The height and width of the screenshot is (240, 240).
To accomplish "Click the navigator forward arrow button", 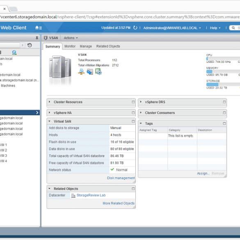I will pyautogui.click(x=23, y=45).
